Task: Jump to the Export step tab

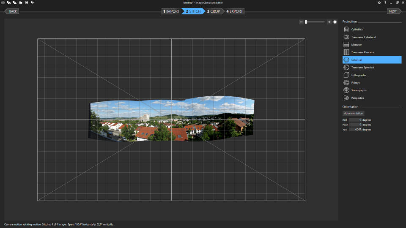Action: [235, 11]
